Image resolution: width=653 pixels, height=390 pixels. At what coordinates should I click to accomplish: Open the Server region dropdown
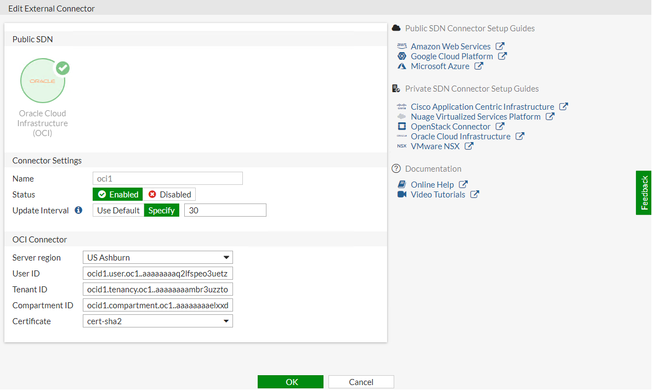coord(226,257)
